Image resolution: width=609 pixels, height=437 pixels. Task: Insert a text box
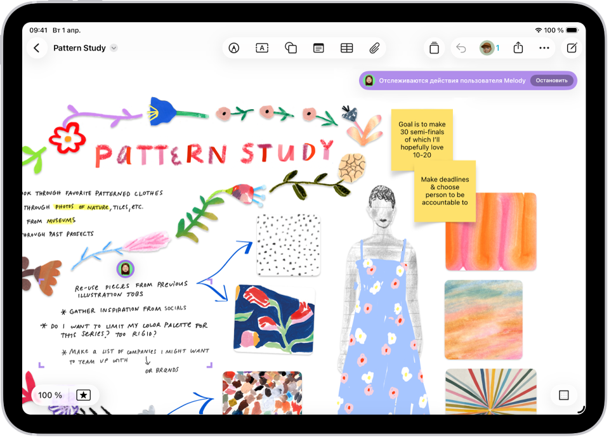tap(262, 48)
